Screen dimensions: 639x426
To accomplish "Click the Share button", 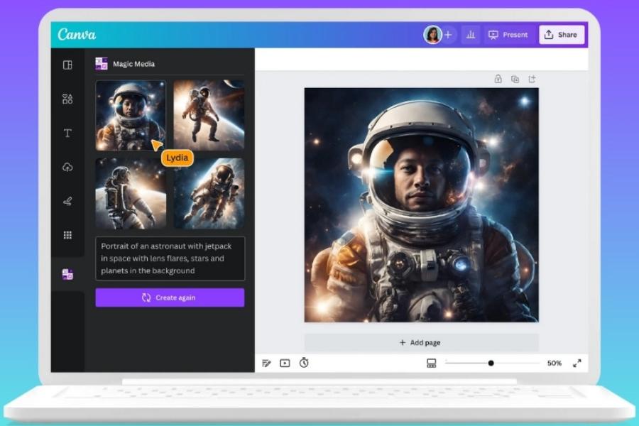I will point(562,35).
